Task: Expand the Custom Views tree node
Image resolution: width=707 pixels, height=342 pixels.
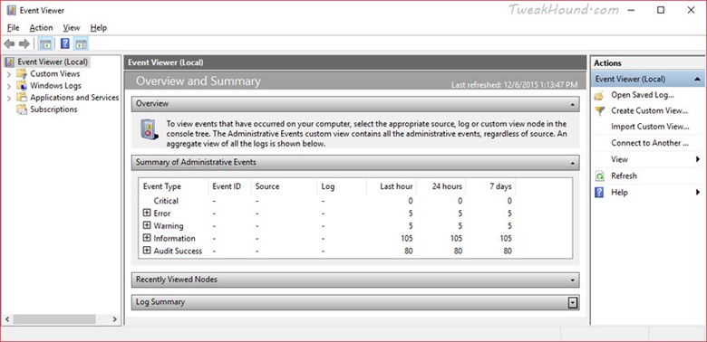Action: click(9, 74)
